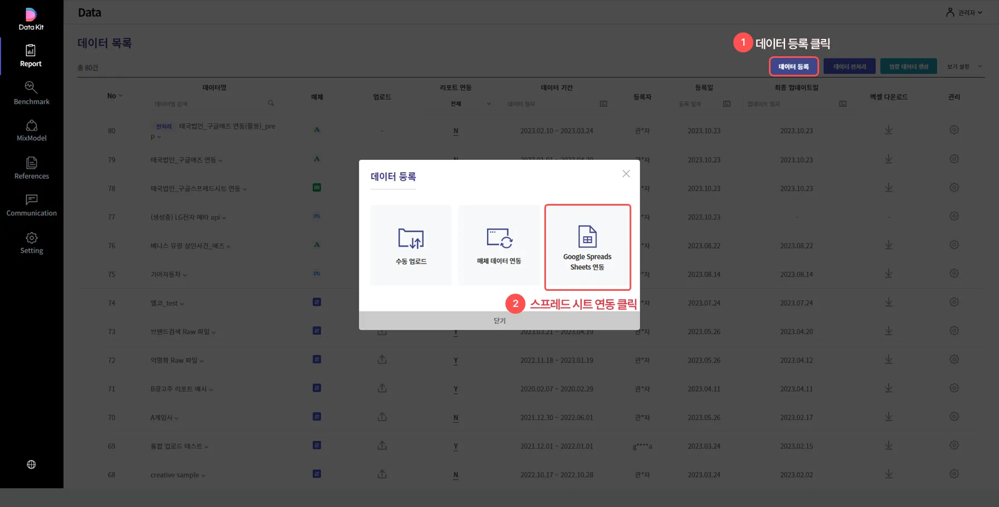Image resolution: width=999 pixels, height=507 pixels.
Task: Open References from the sidebar
Action: pyautogui.click(x=31, y=168)
